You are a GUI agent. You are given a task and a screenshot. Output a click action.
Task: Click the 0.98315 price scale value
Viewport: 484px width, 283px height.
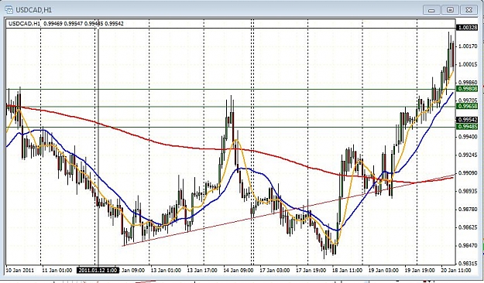tap(468, 264)
